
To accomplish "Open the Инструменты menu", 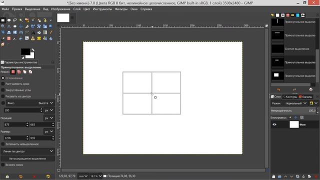I will click(x=102, y=9).
